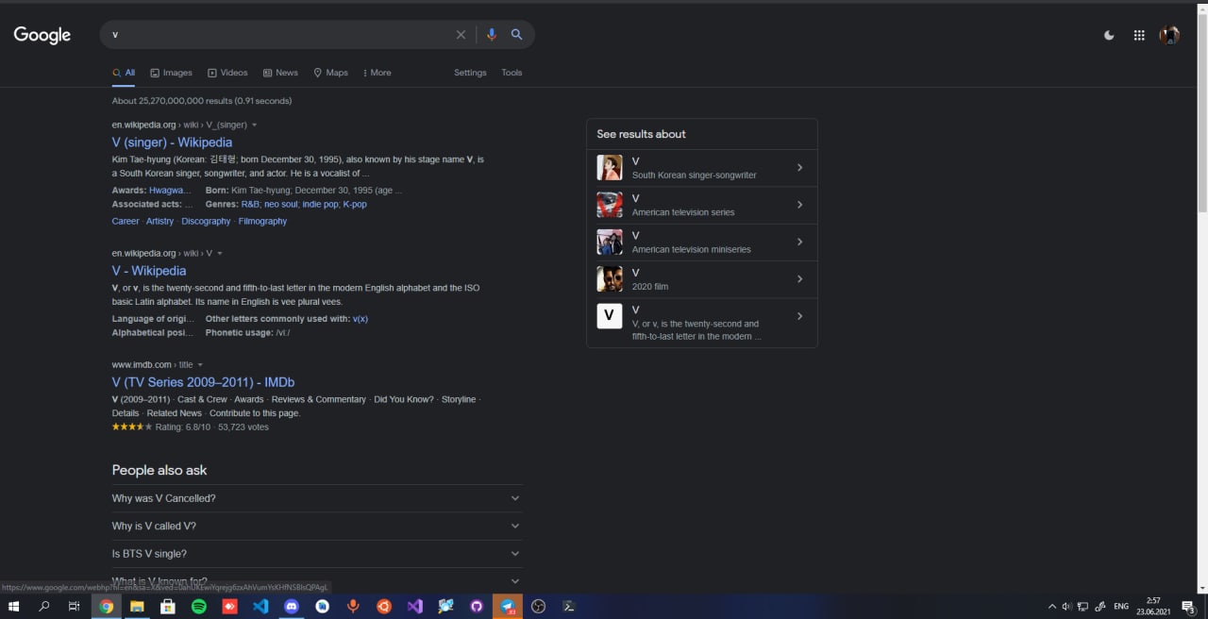Click the Google logo
Screen dimensions: 1208x619
[42, 35]
